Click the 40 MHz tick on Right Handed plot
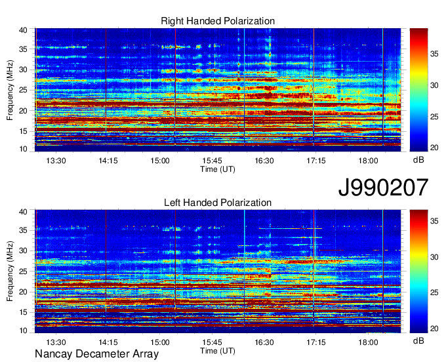Viewport: 446px width, 362px height. click(23, 30)
